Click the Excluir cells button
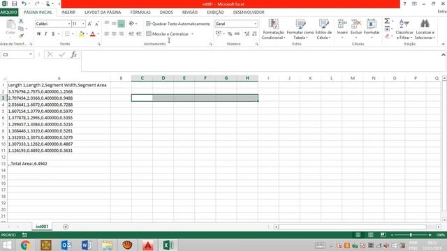447x251 pixels. tap(356, 29)
